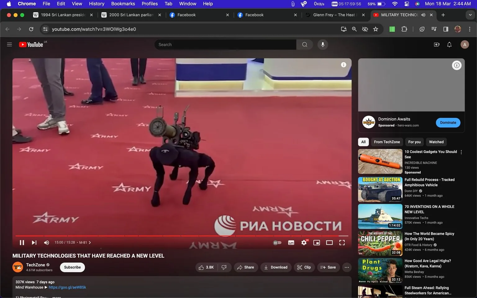Open the miniplayer
The height and width of the screenshot is (298, 477).
(x=316, y=242)
